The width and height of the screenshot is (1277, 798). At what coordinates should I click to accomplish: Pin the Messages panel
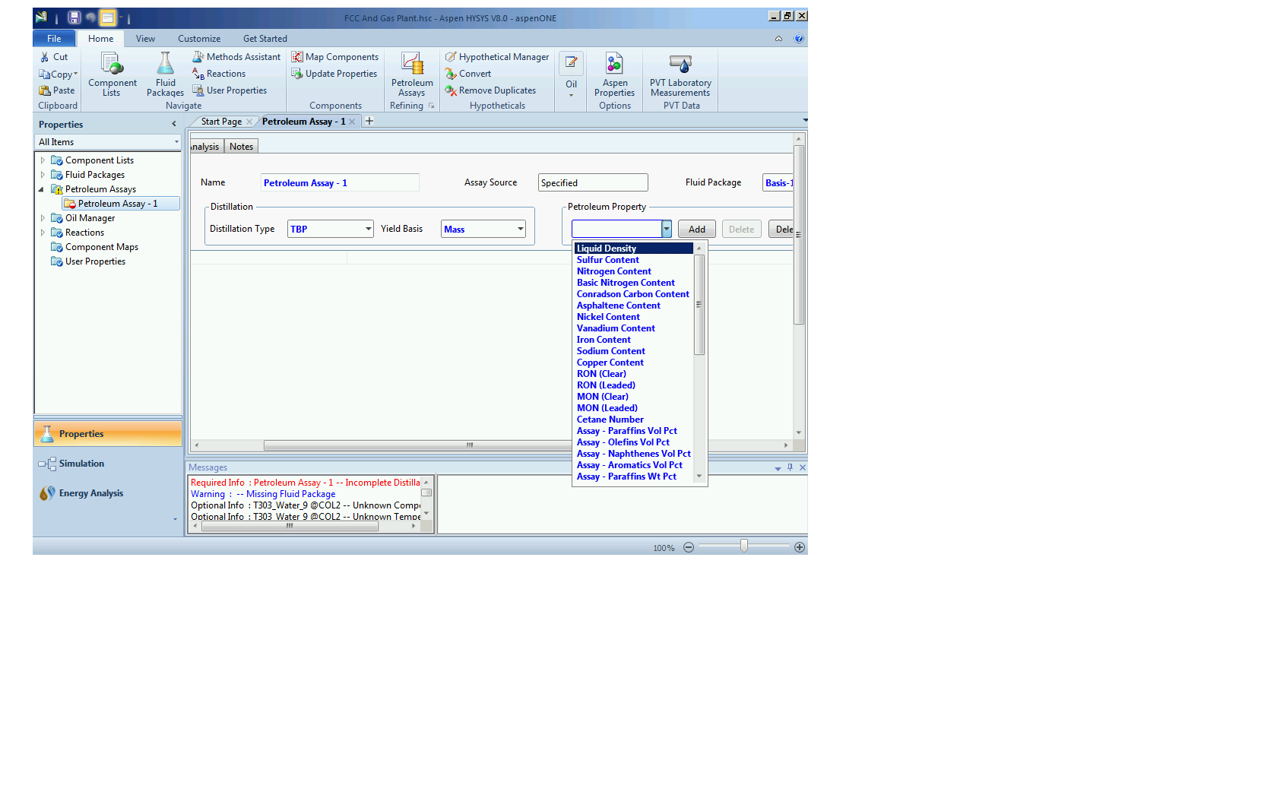[x=790, y=467]
